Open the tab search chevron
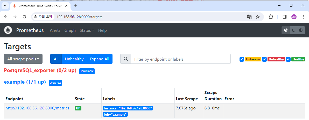 5,6
